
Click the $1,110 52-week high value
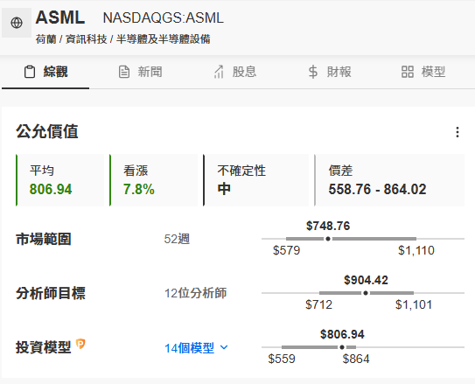tap(416, 250)
